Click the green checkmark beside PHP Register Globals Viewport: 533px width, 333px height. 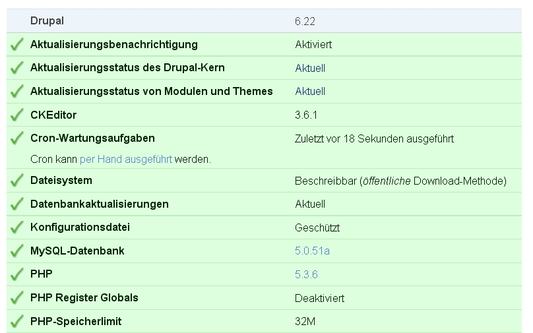click(16, 298)
